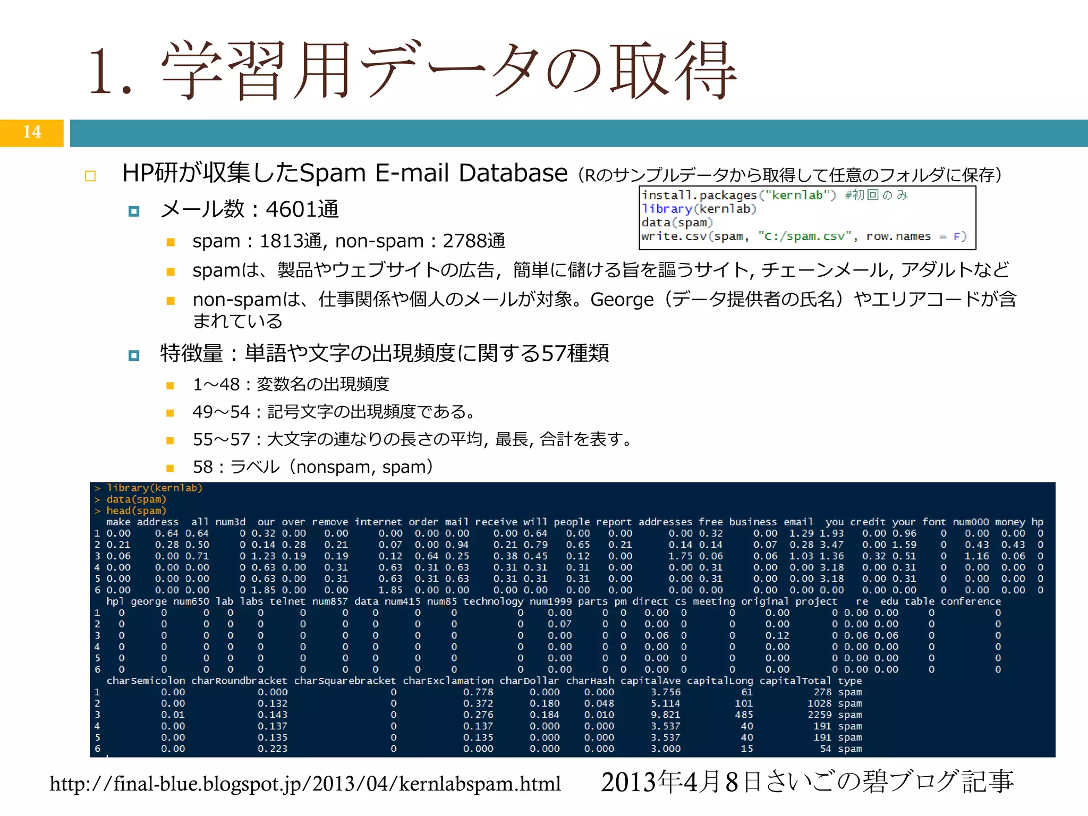Select the spamは、製品やウェブサイトの広告 bullet line
The image size is (1088, 816).
(601, 270)
